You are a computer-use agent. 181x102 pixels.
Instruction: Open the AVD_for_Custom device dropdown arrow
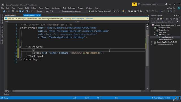click(x=120, y=11)
